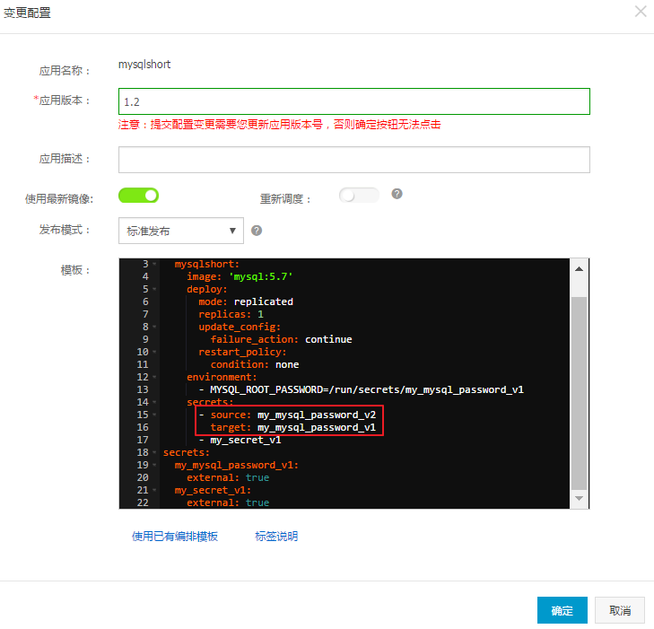Collapse top-level secrets fold at line 18
Viewport: 654px width, 629px height.
(154, 452)
